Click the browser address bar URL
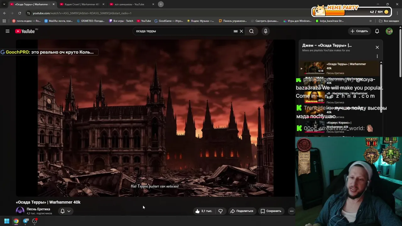402x226 pixels. (x=82, y=13)
